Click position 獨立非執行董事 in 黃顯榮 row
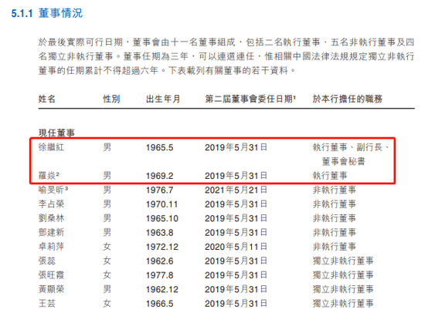The height and width of the screenshot is (313, 425). click(x=343, y=289)
